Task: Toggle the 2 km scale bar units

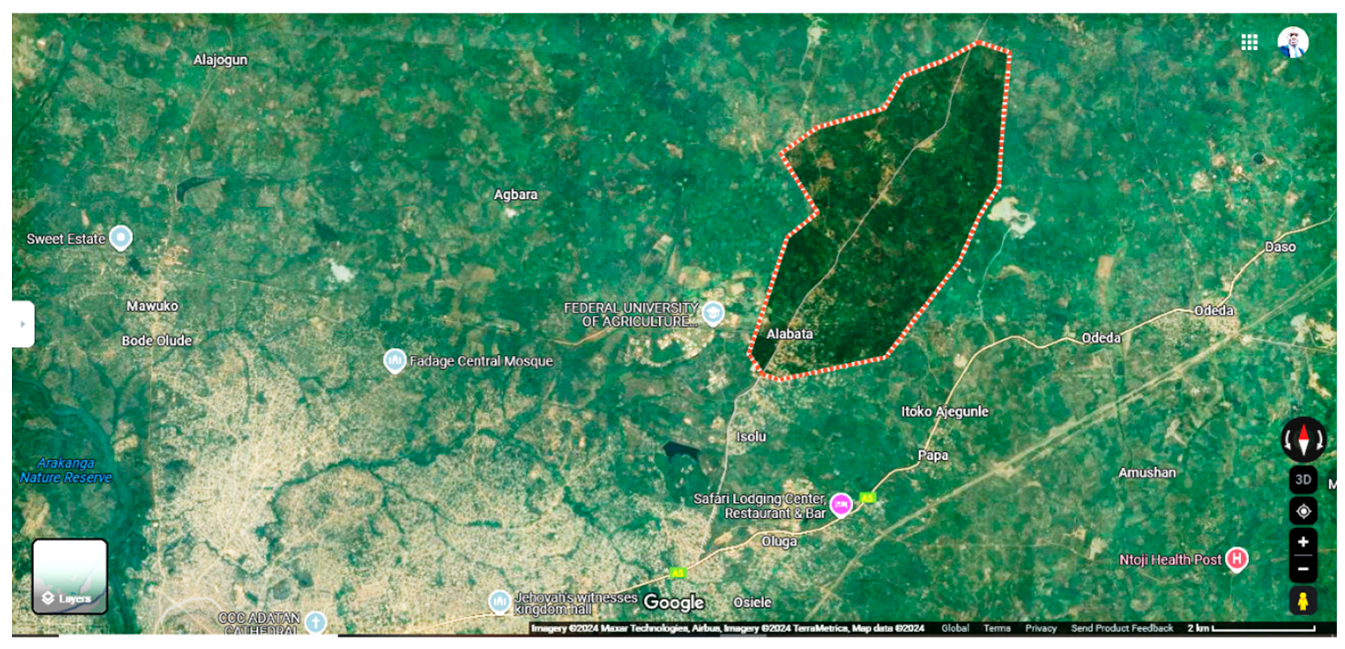Action: pyautogui.click(x=1251, y=628)
